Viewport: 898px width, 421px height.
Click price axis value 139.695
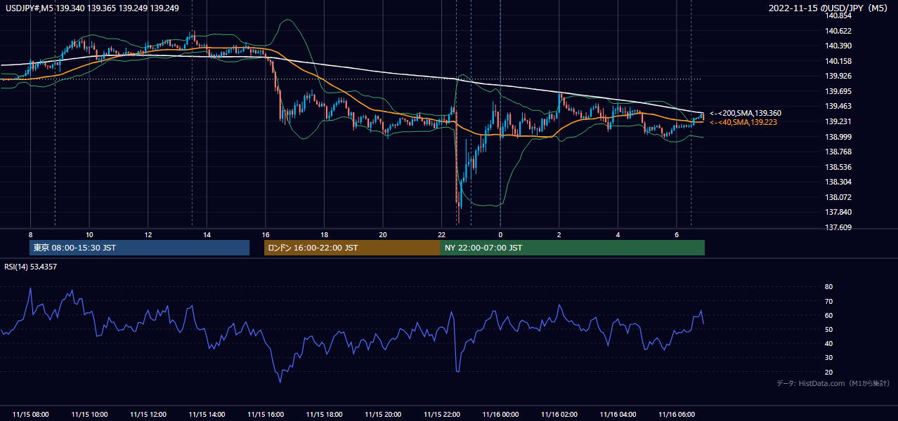click(x=837, y=91)
